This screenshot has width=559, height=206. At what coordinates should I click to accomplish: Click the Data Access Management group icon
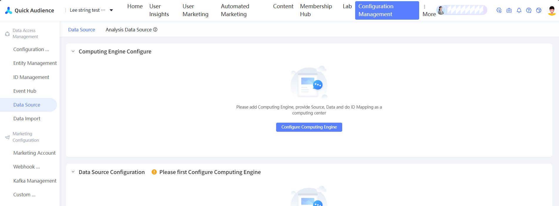7,34
